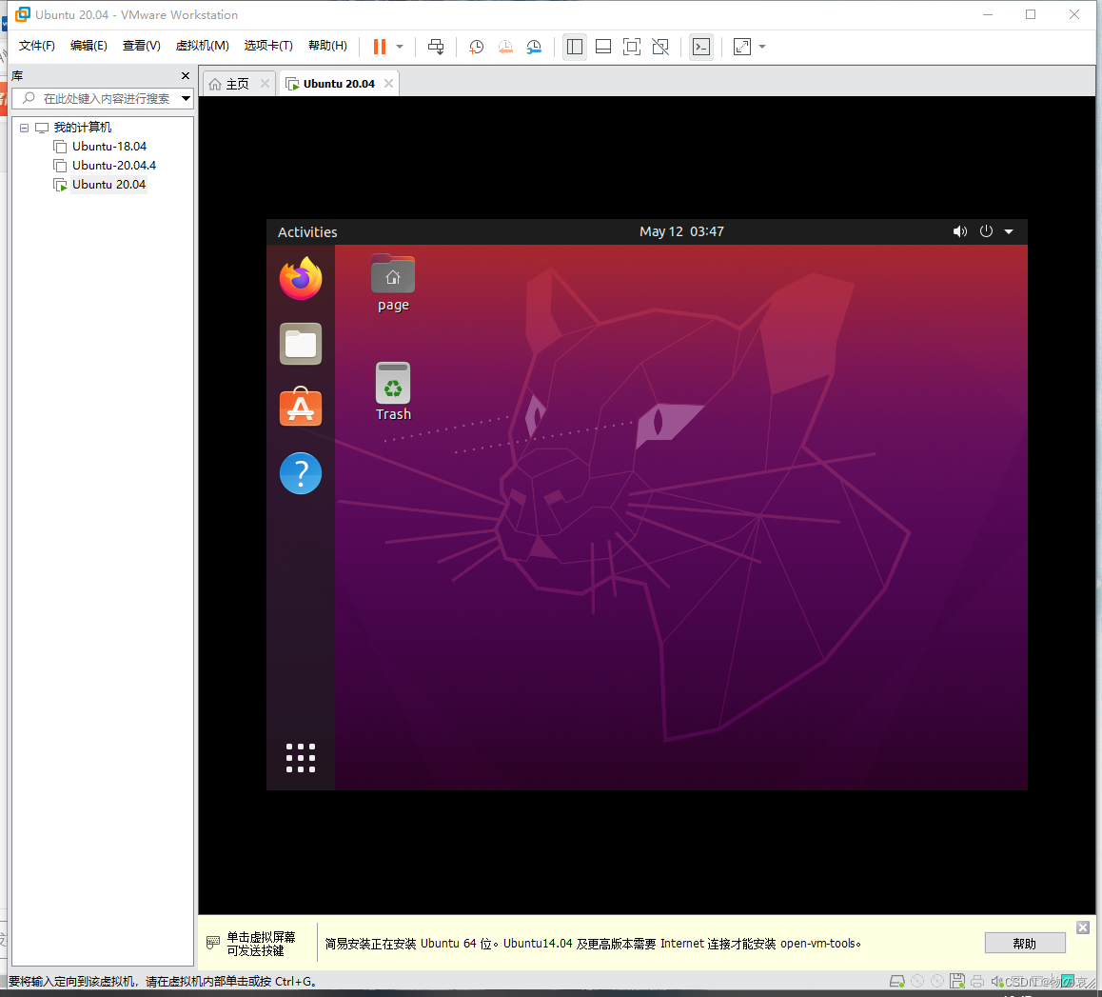
Task: Open the 编辑(E) menu
Action: pyautogui.click(x=89, y=46)
